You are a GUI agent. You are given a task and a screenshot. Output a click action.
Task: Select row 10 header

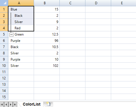tap(4, 66)
